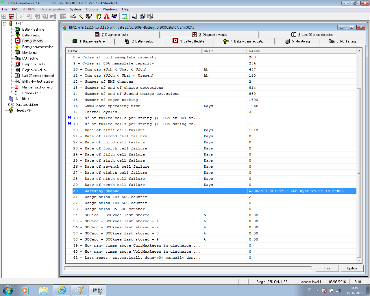Screen dimensions: 370x296
Task: Open the Options menu
Action: pos(92,9)
